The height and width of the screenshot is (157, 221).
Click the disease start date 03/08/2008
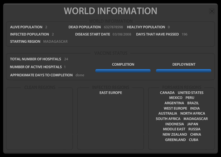tap(122, 34)
